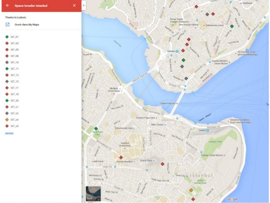Click the Mısır Çarşısı map label

click(157, 124)
